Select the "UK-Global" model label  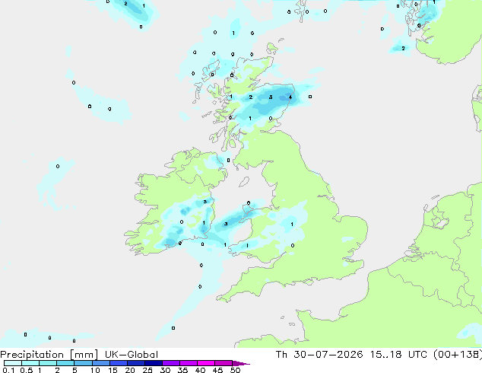pyautogui.click(x=132, y=355)
